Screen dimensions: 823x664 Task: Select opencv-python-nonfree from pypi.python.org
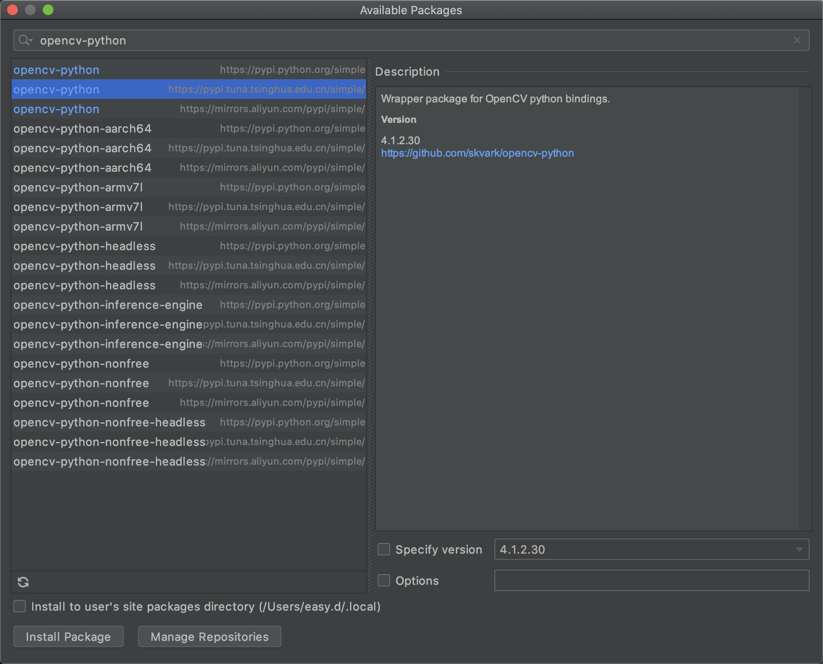189,363
